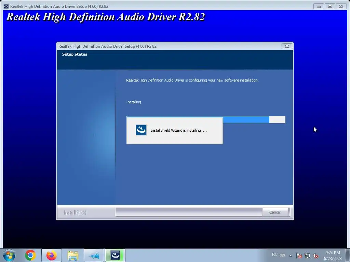Click the RU language indicator
Screen dimensions: 350x262
tap(274, 254)
